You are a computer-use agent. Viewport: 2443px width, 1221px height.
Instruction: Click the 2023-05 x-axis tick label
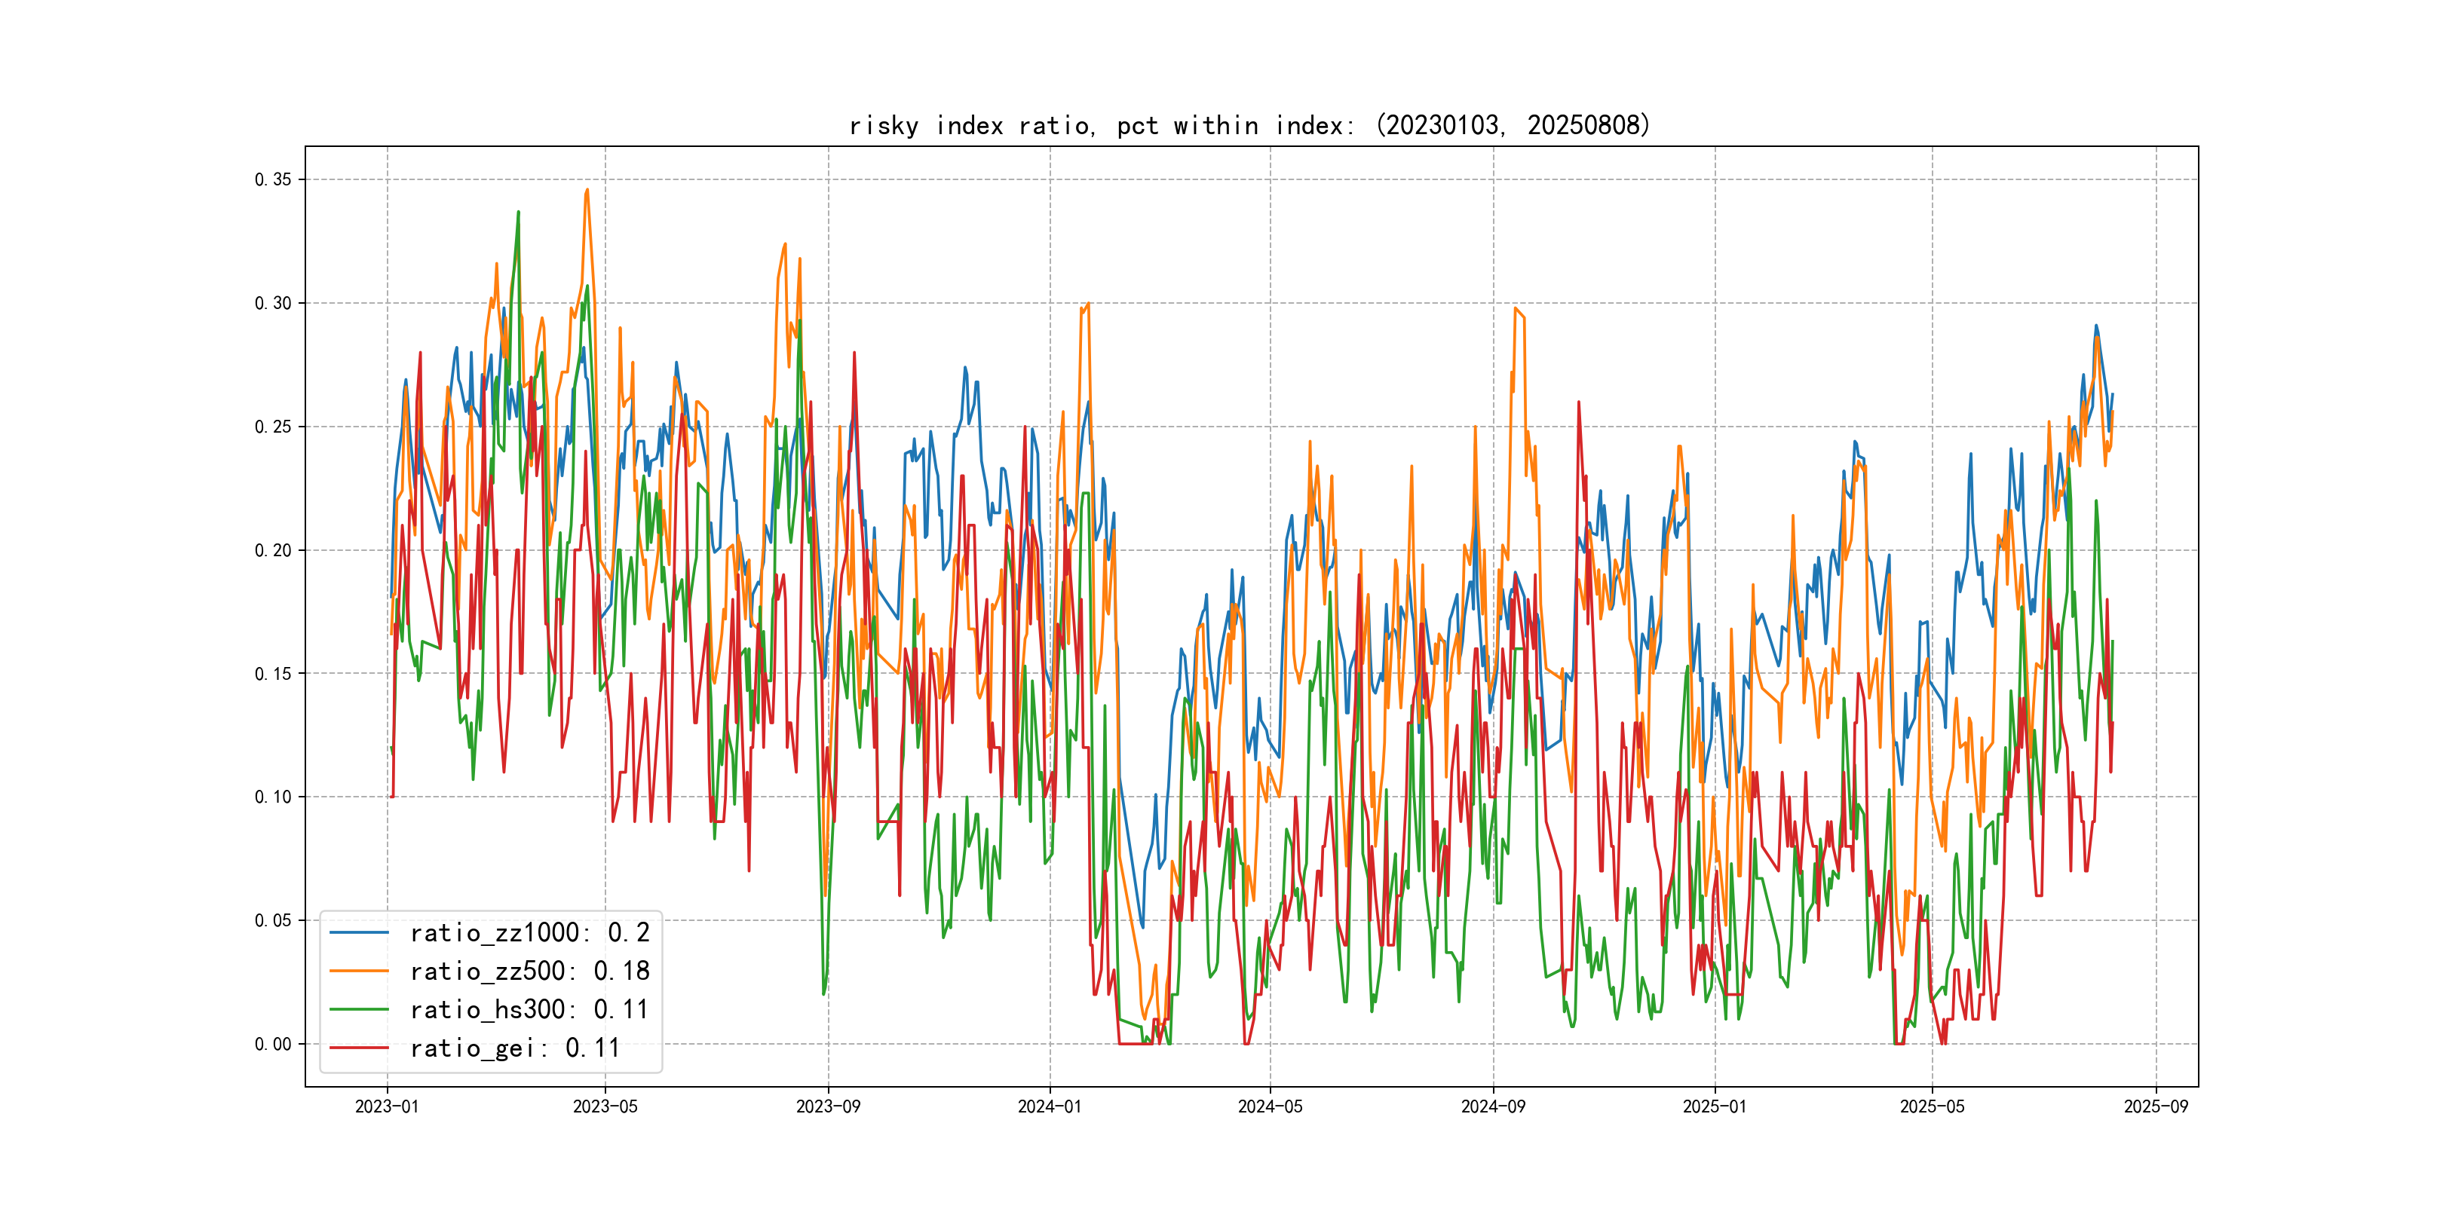pos(605,1106)
